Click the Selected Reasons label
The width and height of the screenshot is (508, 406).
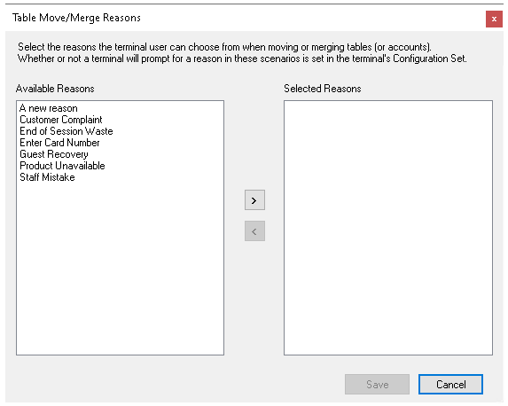click(x=323, y=89)
